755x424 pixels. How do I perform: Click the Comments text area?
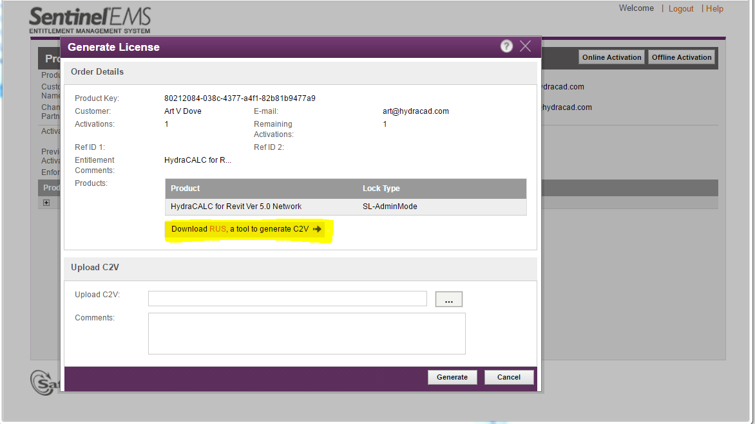click(x=307, y=334)
